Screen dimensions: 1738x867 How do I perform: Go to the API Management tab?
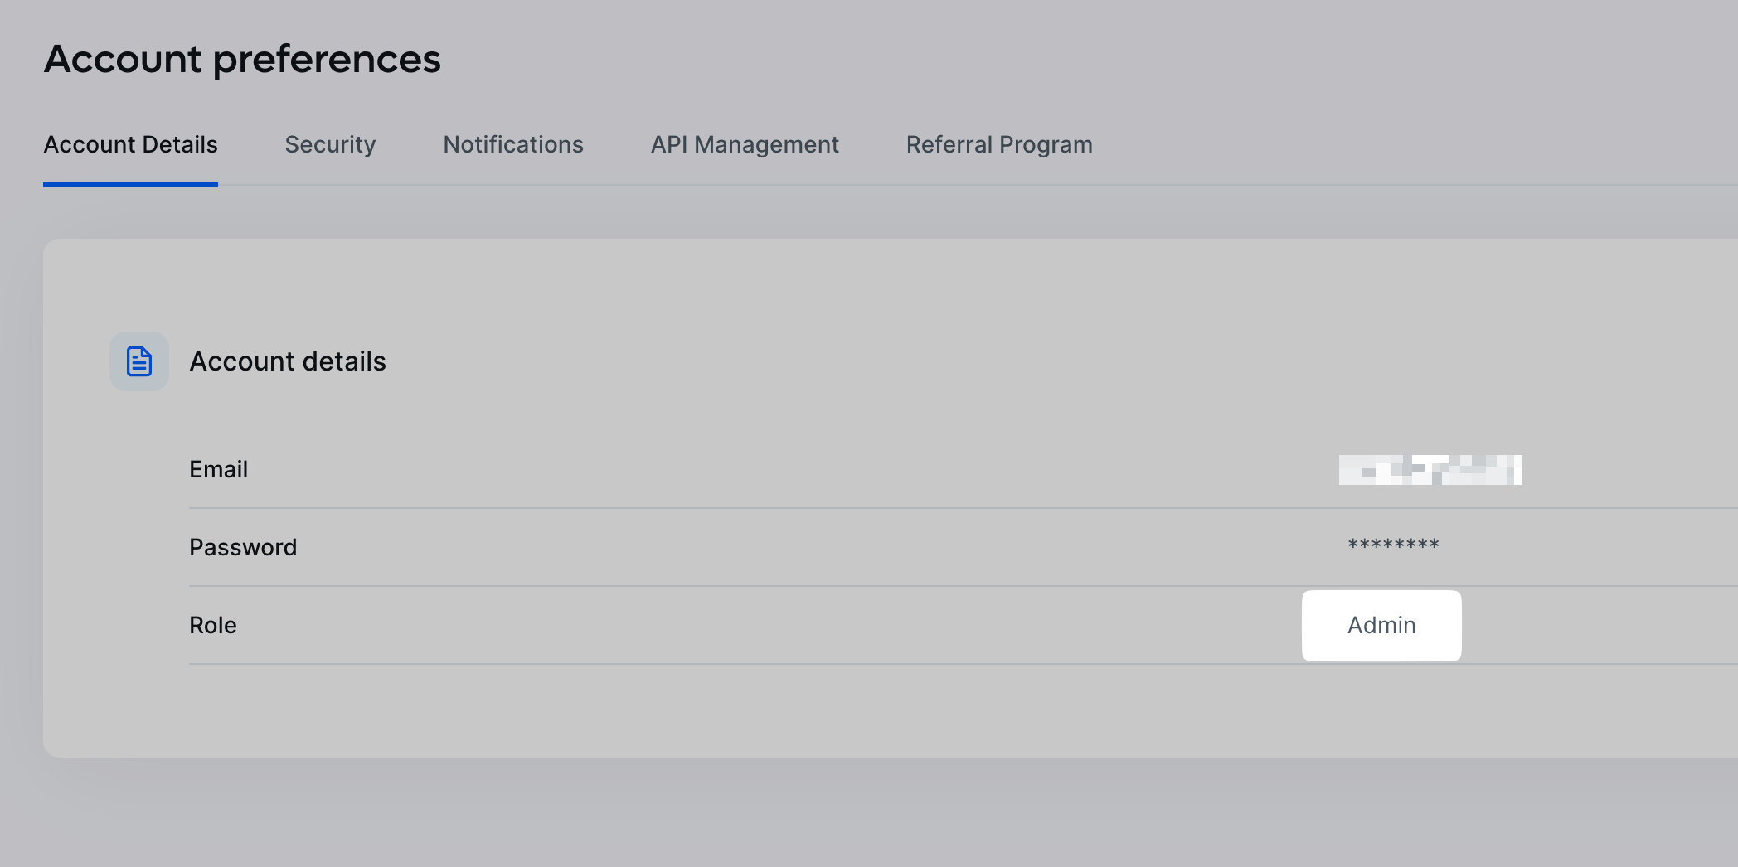click(745, 144)
